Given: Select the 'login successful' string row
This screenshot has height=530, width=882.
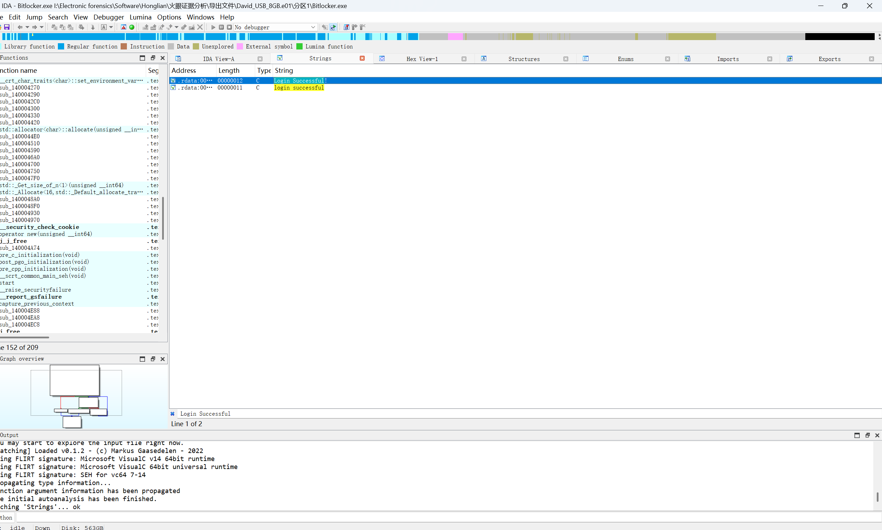Looking at the screenshot, I should click(299, 88).
